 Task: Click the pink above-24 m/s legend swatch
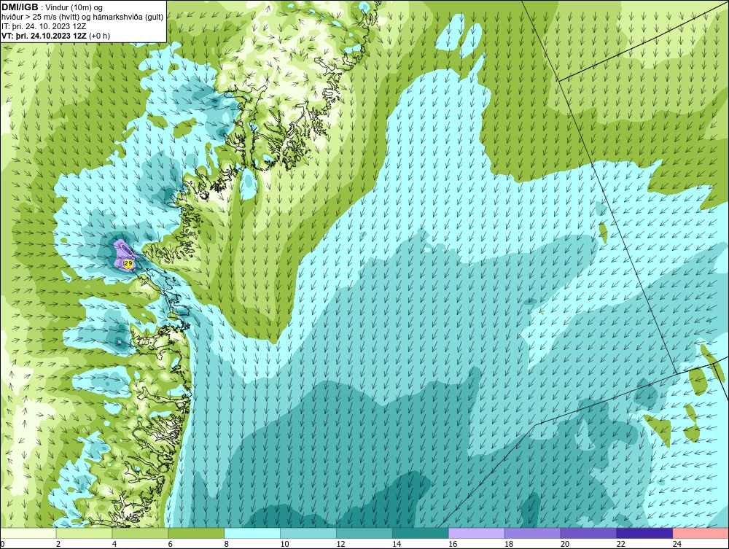click(x=701, y=533)
